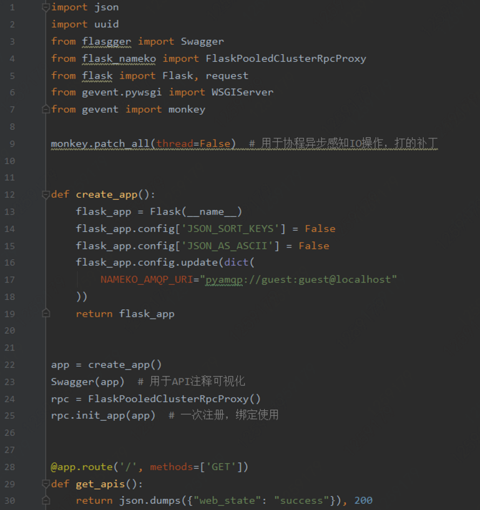Click 'False' on the JSON_SORT_KEYS line
The height and width of the screenshot is (510, 480).
click(320, 229)
